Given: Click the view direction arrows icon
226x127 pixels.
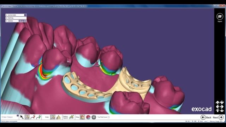Looking at the screenshot, I should click(220, 107).
